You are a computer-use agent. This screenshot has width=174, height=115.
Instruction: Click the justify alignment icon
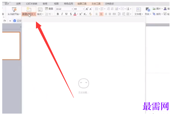pyautogui.click(x=110, y=14)
